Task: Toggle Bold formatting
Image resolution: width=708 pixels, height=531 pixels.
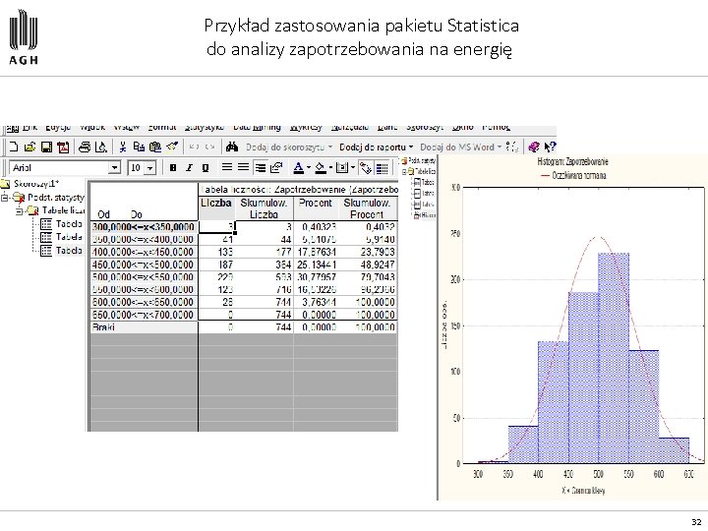Action: pyautogui.click(x=172, y=168)
